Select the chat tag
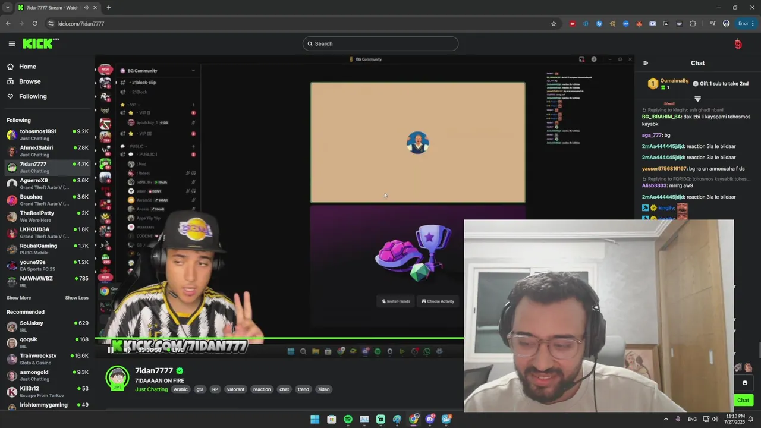The height and width of the screenshot is (428, 761). pos(284,389)
